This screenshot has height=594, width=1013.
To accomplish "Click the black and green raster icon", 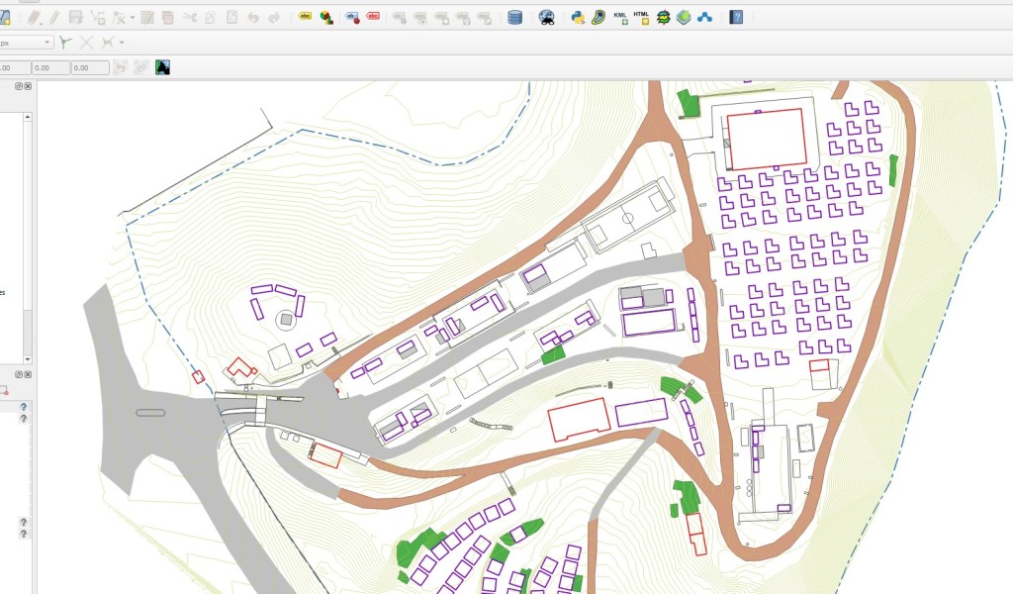I will pyautogui.click(x=163, y=67).
